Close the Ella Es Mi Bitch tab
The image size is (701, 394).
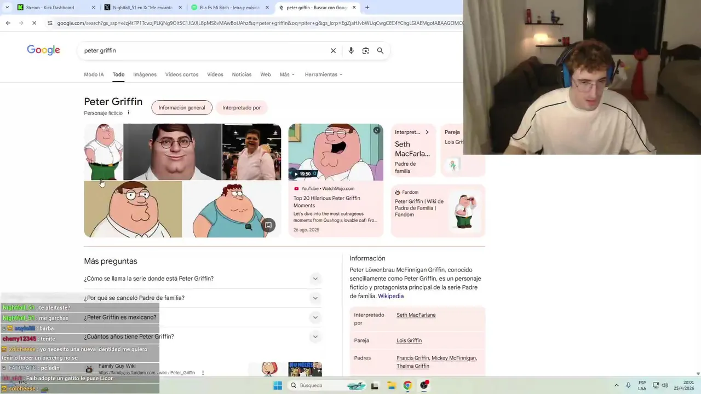(x=267, y=8)
